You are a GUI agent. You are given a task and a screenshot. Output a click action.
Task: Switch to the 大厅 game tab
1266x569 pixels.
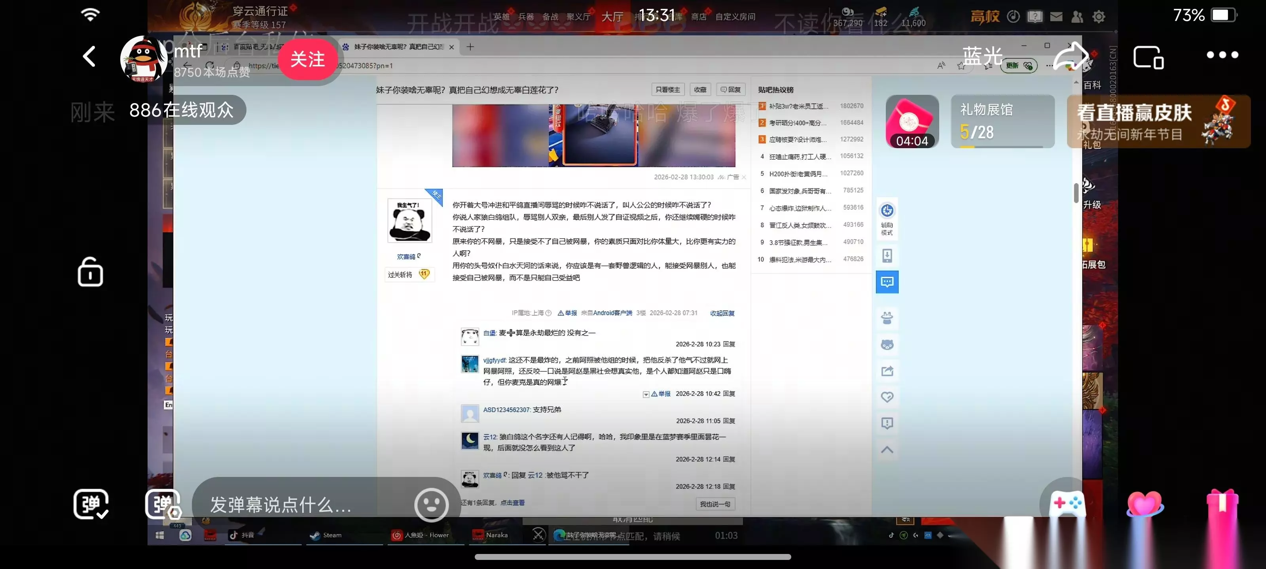pos(612,17)
